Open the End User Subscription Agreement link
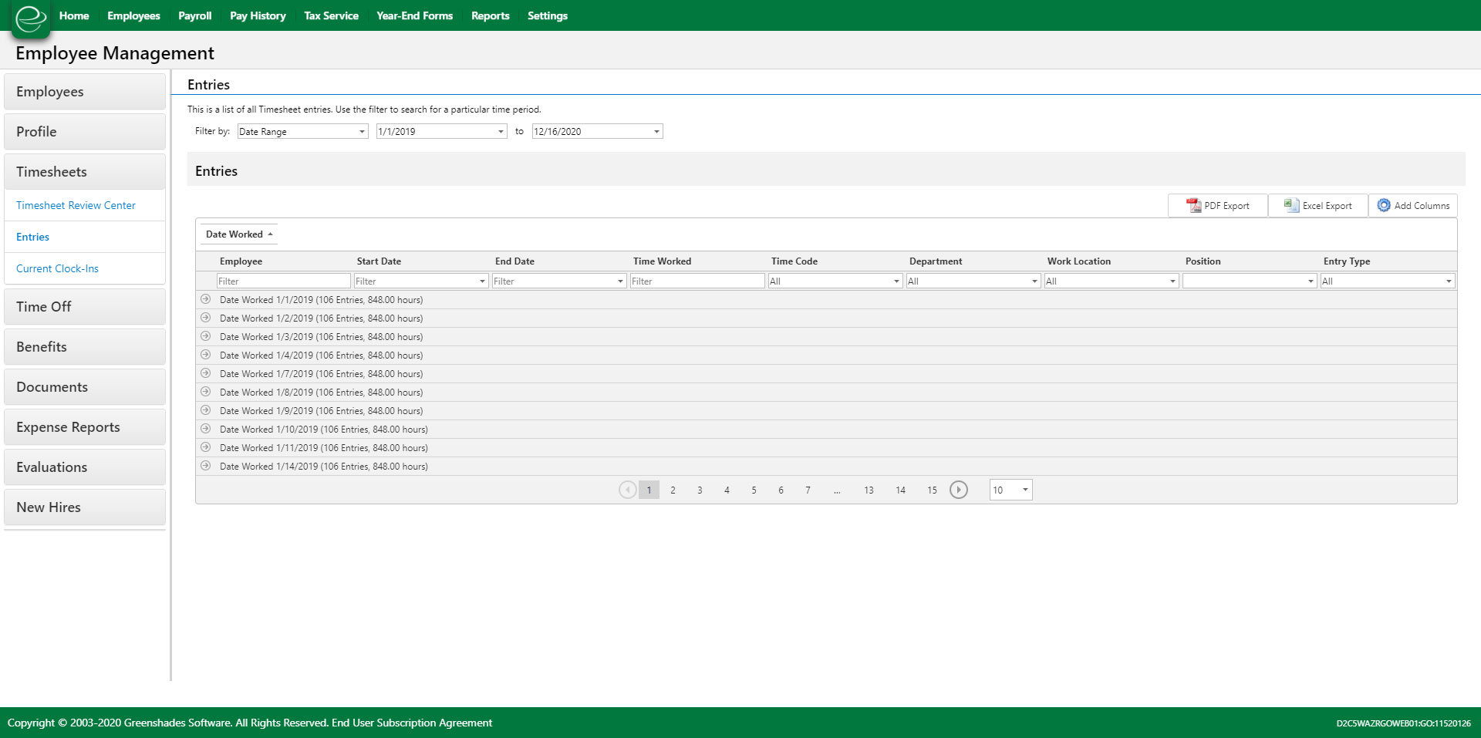 point(412,723)
